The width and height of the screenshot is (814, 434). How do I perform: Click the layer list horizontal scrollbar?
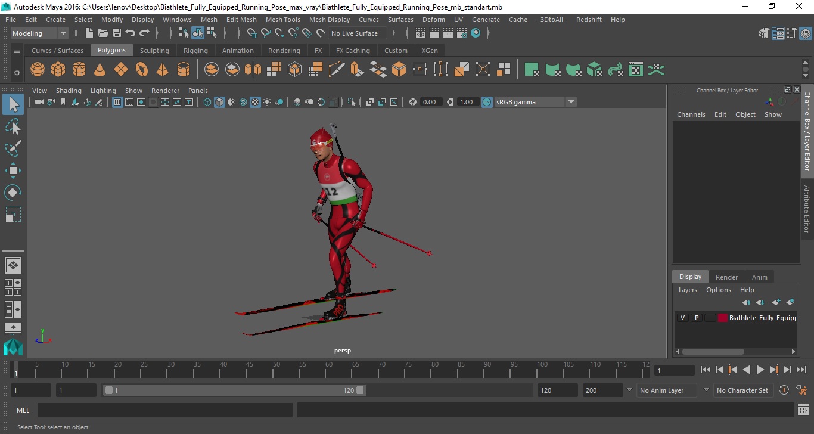(713, 351)
